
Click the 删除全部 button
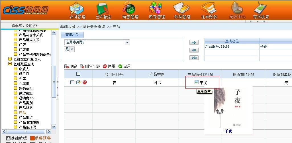(x=90, y=66)
